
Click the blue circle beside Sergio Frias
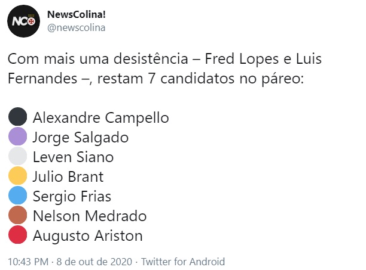[x=19, y=195]
